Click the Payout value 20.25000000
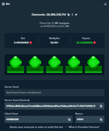 [x=85, y=43]
